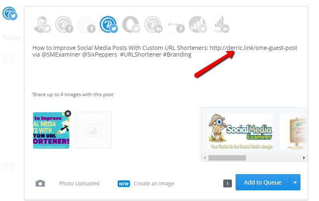The height and width of the screenshot is (201, 319).
Task: Remove the uploaded image with the X
Action: 68,114
